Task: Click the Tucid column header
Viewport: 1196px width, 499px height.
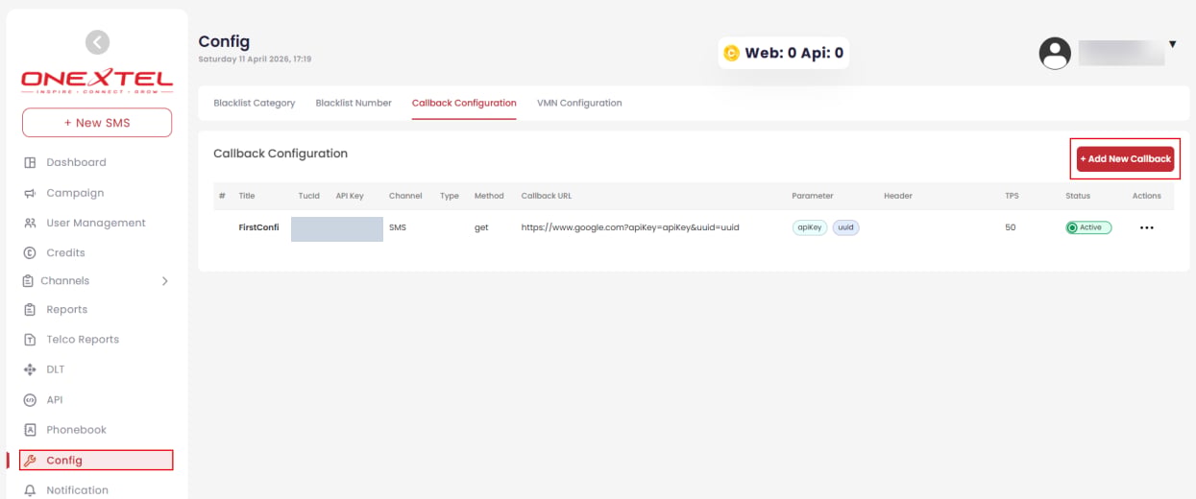Action: click(x=308, y=196)
